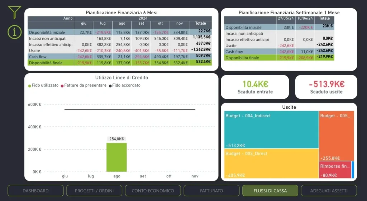367x201 pixels.
Task: Click 'Cash flow' row label in 6 Mesi table
Action: (x=38, y=57)
